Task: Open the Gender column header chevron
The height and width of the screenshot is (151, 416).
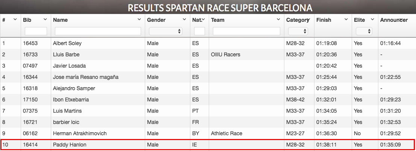Action: [184, 19]
